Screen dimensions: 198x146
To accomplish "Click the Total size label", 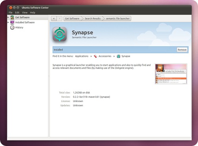I will pos(65,93).
